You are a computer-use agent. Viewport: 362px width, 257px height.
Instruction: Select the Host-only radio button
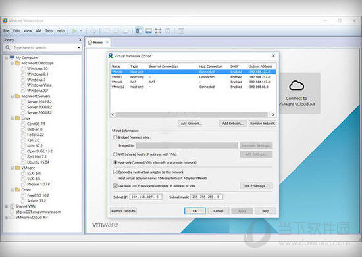click(115, 162)
